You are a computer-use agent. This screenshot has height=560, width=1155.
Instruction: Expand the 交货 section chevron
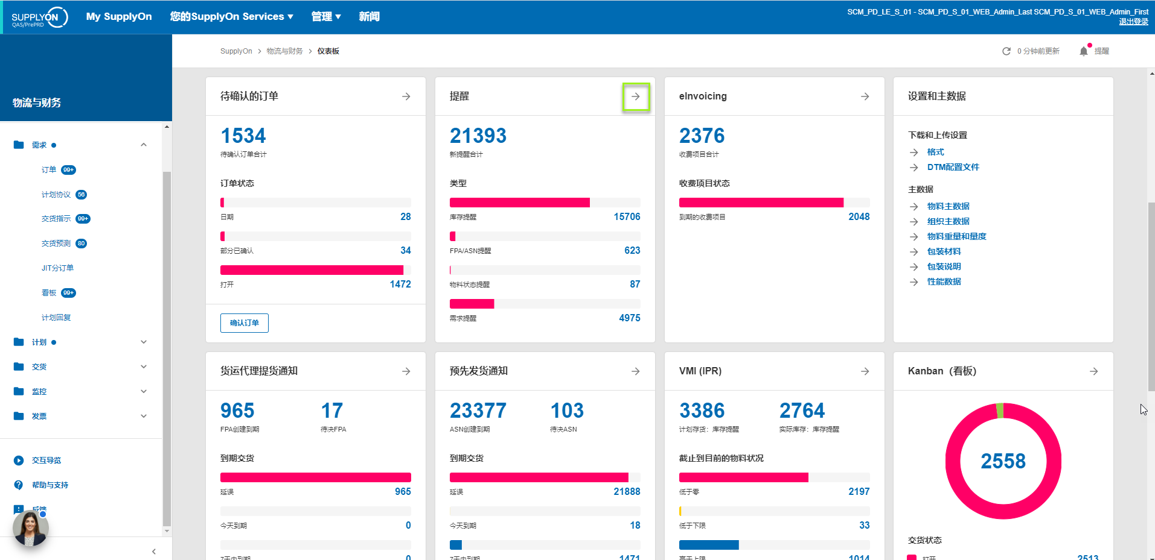pyautogui.click(x=144, y=367)
